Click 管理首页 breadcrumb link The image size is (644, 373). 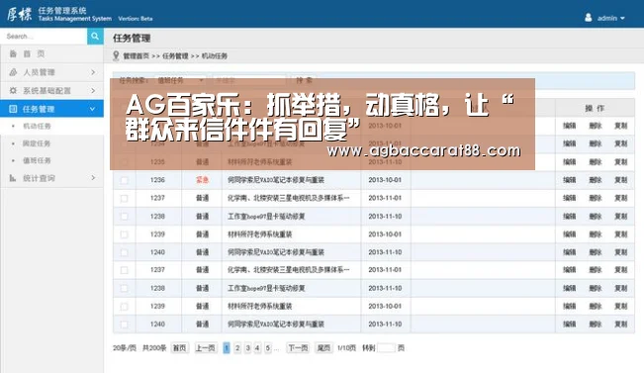(x=136, y=55)
